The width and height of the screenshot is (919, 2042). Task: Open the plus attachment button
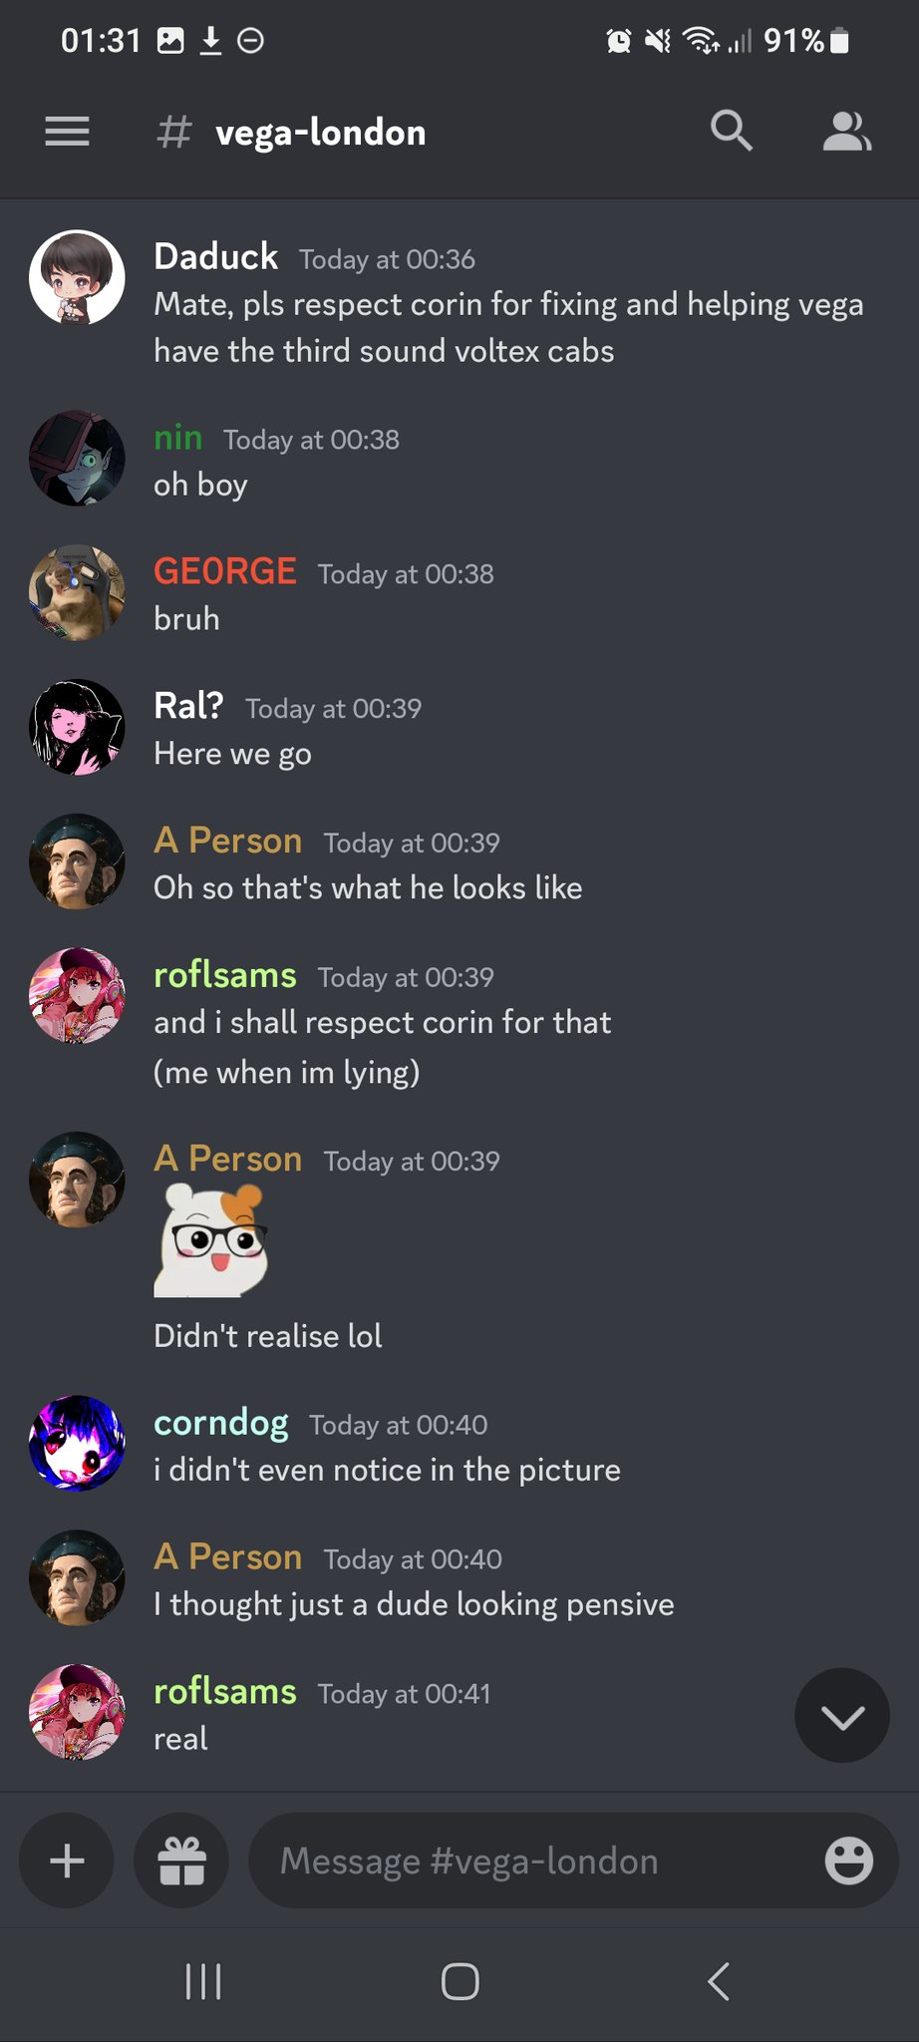pos(67,1861)
